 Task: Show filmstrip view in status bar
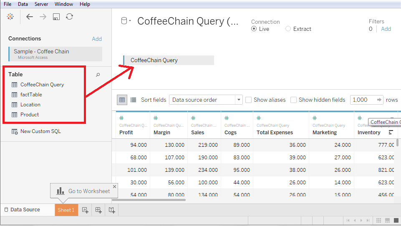click(388, 220)
